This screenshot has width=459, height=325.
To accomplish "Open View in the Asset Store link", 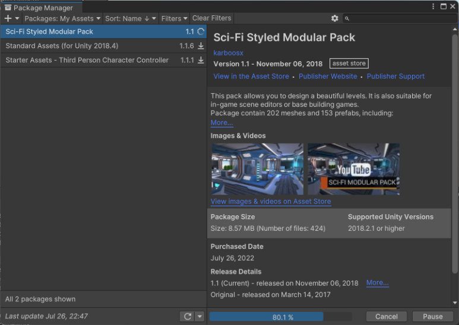I will [251, 77].
